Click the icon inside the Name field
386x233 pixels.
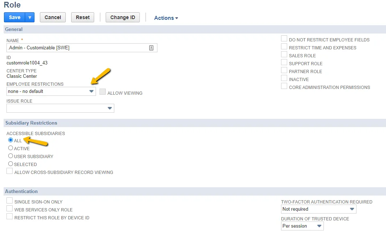(151, 48)
